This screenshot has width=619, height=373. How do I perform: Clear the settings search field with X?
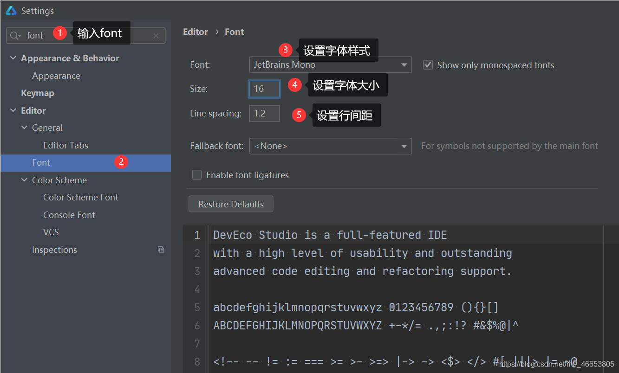coord(156,36)
